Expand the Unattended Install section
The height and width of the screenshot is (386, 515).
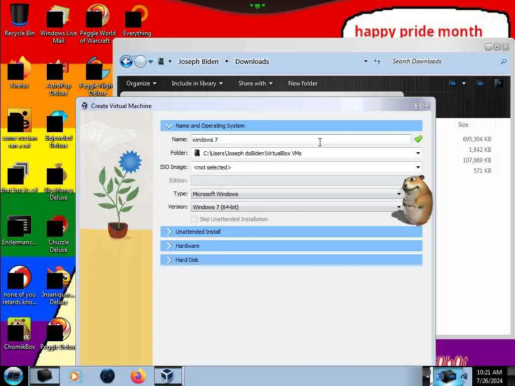[291, 232]
